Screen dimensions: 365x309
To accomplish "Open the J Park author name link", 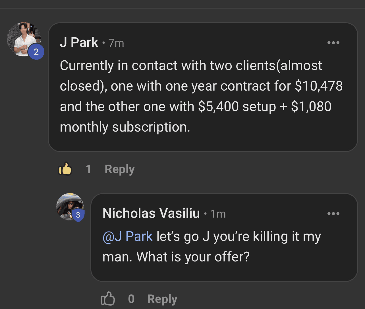I will [79, 43].
